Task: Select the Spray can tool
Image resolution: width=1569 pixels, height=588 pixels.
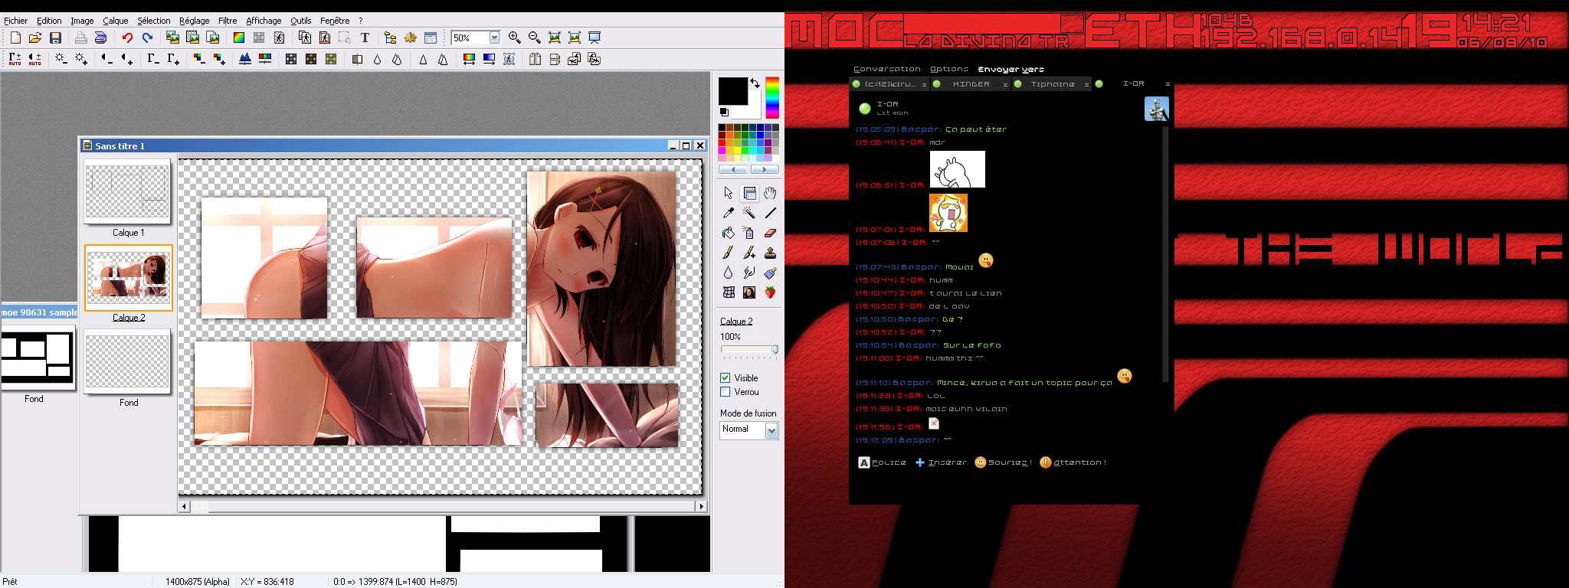Action: pyautogui.click(x=749, y=233)
